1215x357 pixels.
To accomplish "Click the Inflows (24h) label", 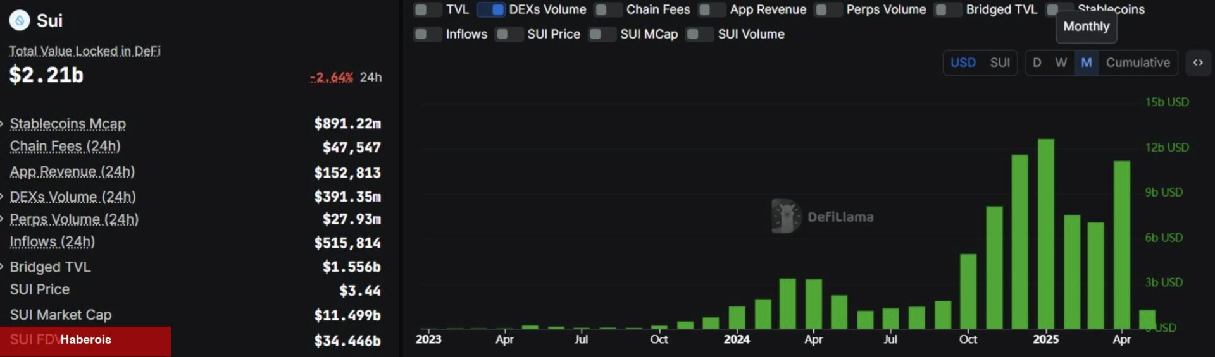I will coord(53,242).
